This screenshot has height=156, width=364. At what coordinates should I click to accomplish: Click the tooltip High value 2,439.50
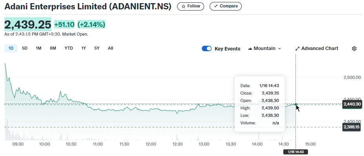click(270, 108)
